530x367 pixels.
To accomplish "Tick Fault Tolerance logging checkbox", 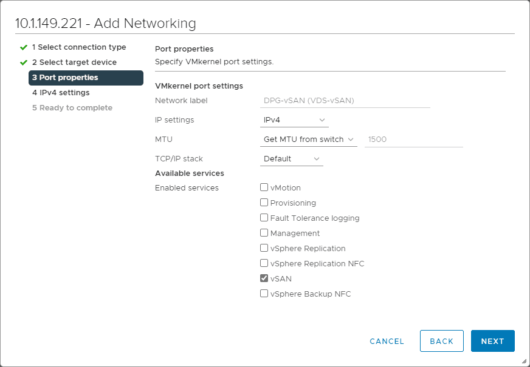I will [x=264, y=218].
